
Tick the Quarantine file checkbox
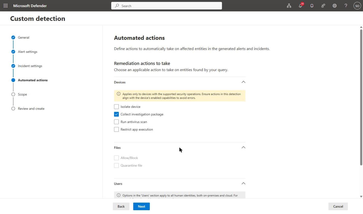[117, 166]
